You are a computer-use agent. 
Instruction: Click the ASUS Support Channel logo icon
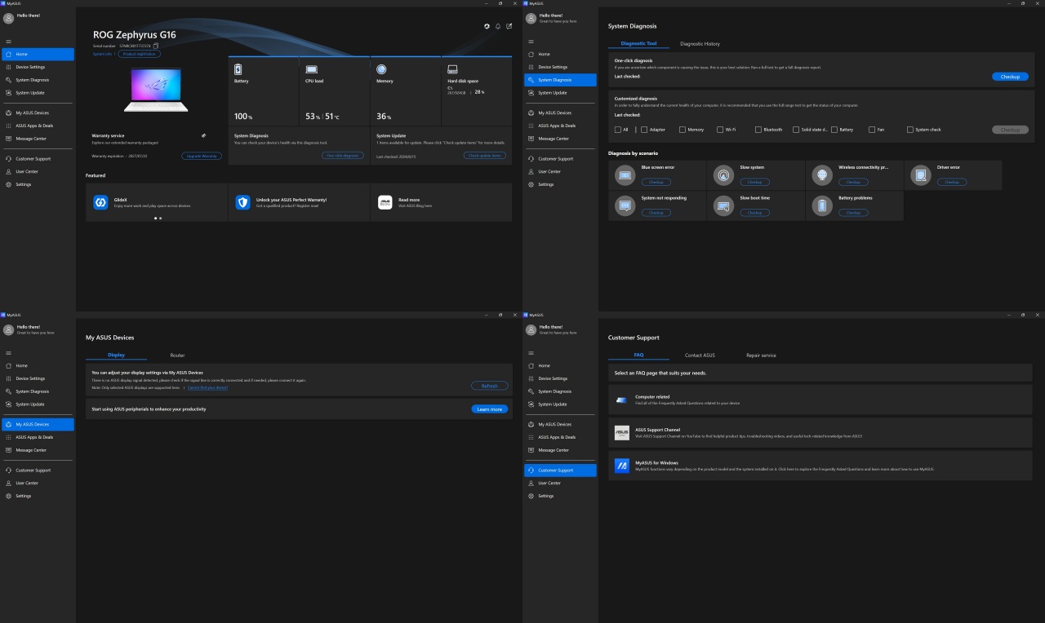pos(622,433)
